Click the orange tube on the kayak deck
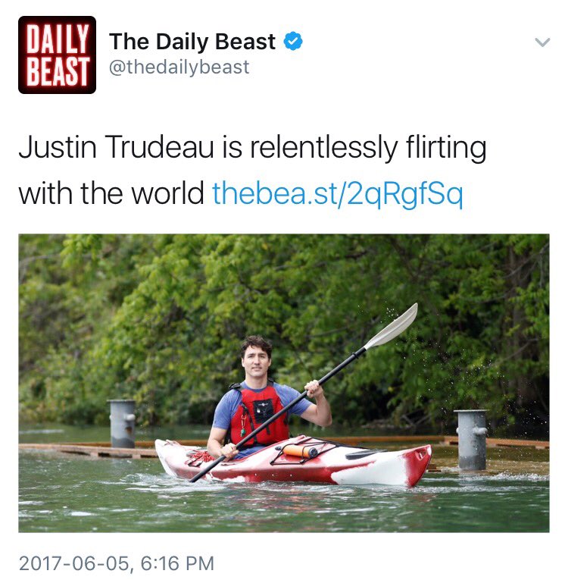568x580 pixels. [300, 451]
